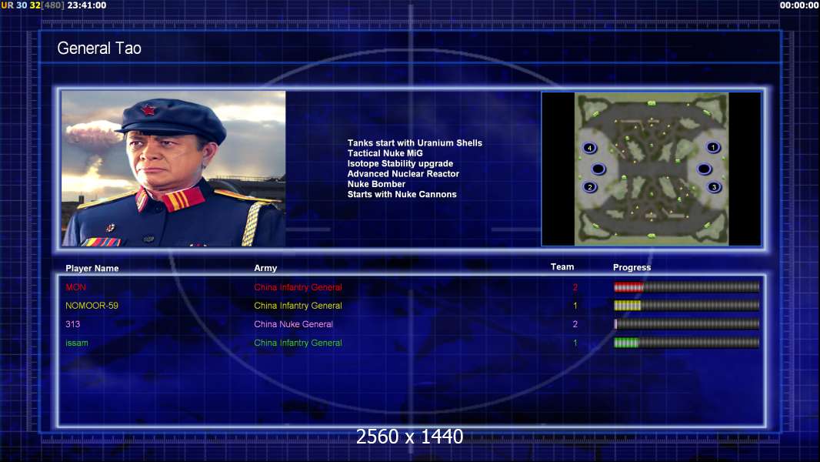Viewport: 820px width, 462px height.
Task: Click NOMOOR-59's China Infantry General army
Action: [x=298, y=306]
